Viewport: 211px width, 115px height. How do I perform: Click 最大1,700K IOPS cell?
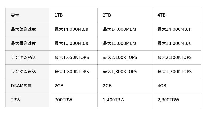coord(176,72)
